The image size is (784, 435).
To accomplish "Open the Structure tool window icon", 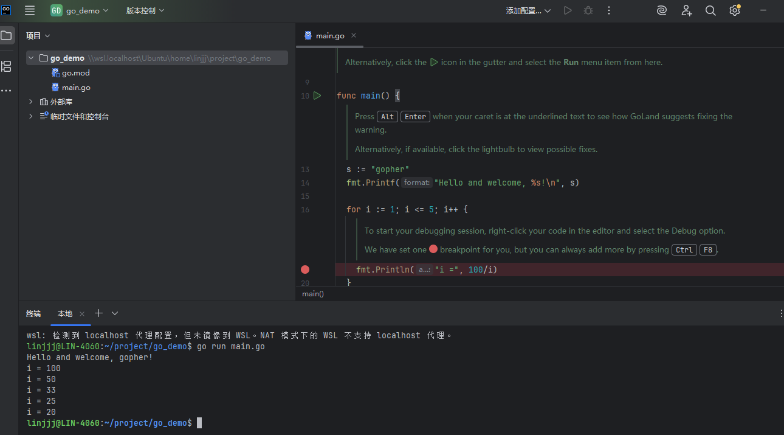I will coord(6,66).
